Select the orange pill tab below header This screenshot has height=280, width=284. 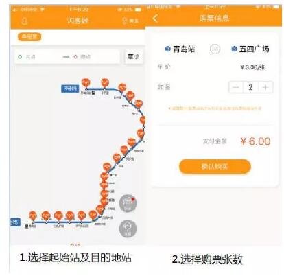click(29, 36)
